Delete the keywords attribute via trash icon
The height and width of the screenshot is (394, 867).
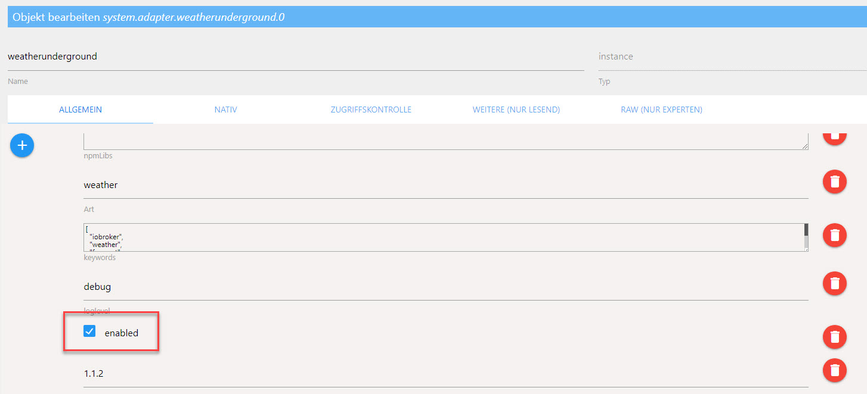coord(835,235)
